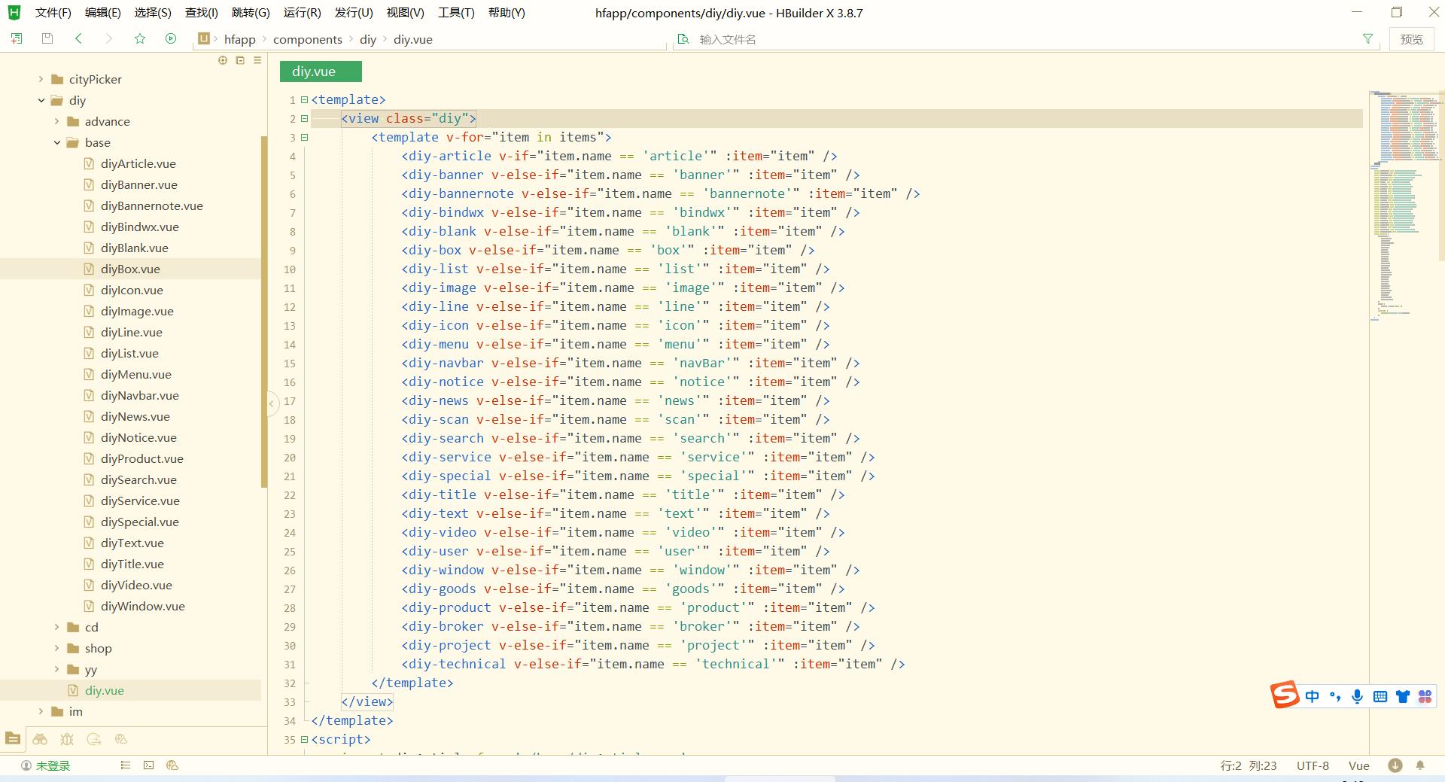Fold code at line 3 v-for template
1445x782 pixels.
(304, 137)
